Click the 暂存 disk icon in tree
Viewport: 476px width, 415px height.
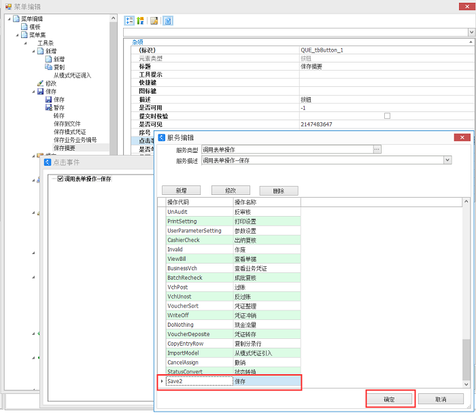[x=48, y=107]
